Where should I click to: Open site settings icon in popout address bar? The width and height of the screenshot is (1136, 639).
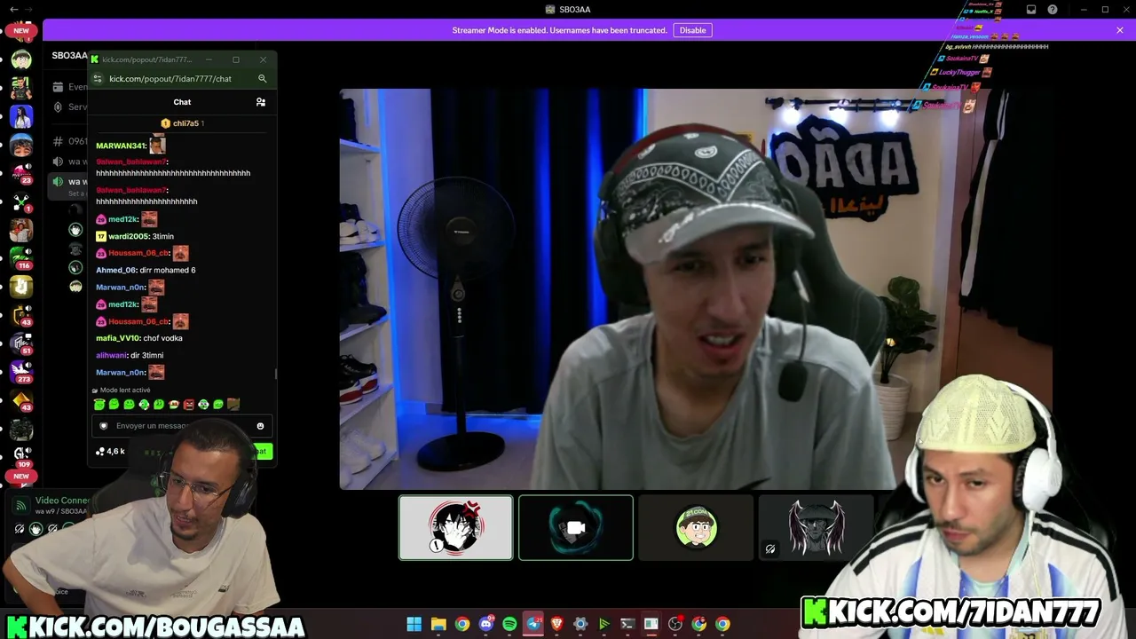tap(99, 79)
